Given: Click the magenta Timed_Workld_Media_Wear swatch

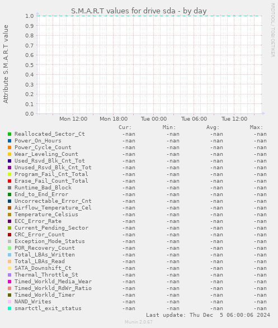Looking at the screenshot, I should (x=10, y=282).
